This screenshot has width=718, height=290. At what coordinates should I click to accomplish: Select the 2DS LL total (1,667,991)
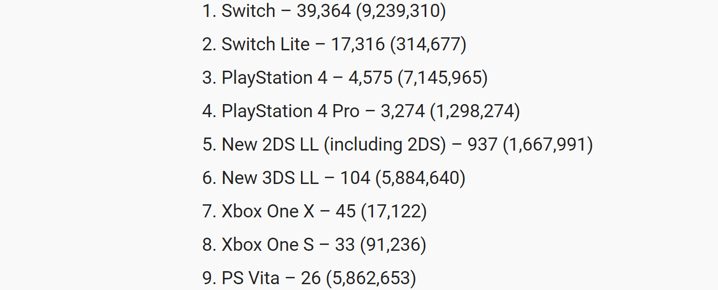(548, 145)
